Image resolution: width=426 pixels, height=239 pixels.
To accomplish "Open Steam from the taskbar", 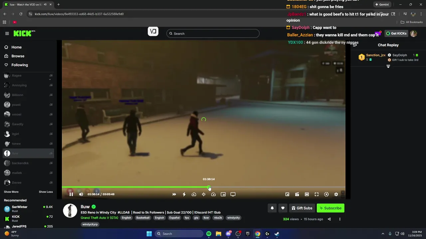I will point(277,234).
